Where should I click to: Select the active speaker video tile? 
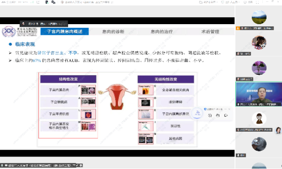point(259,94)
